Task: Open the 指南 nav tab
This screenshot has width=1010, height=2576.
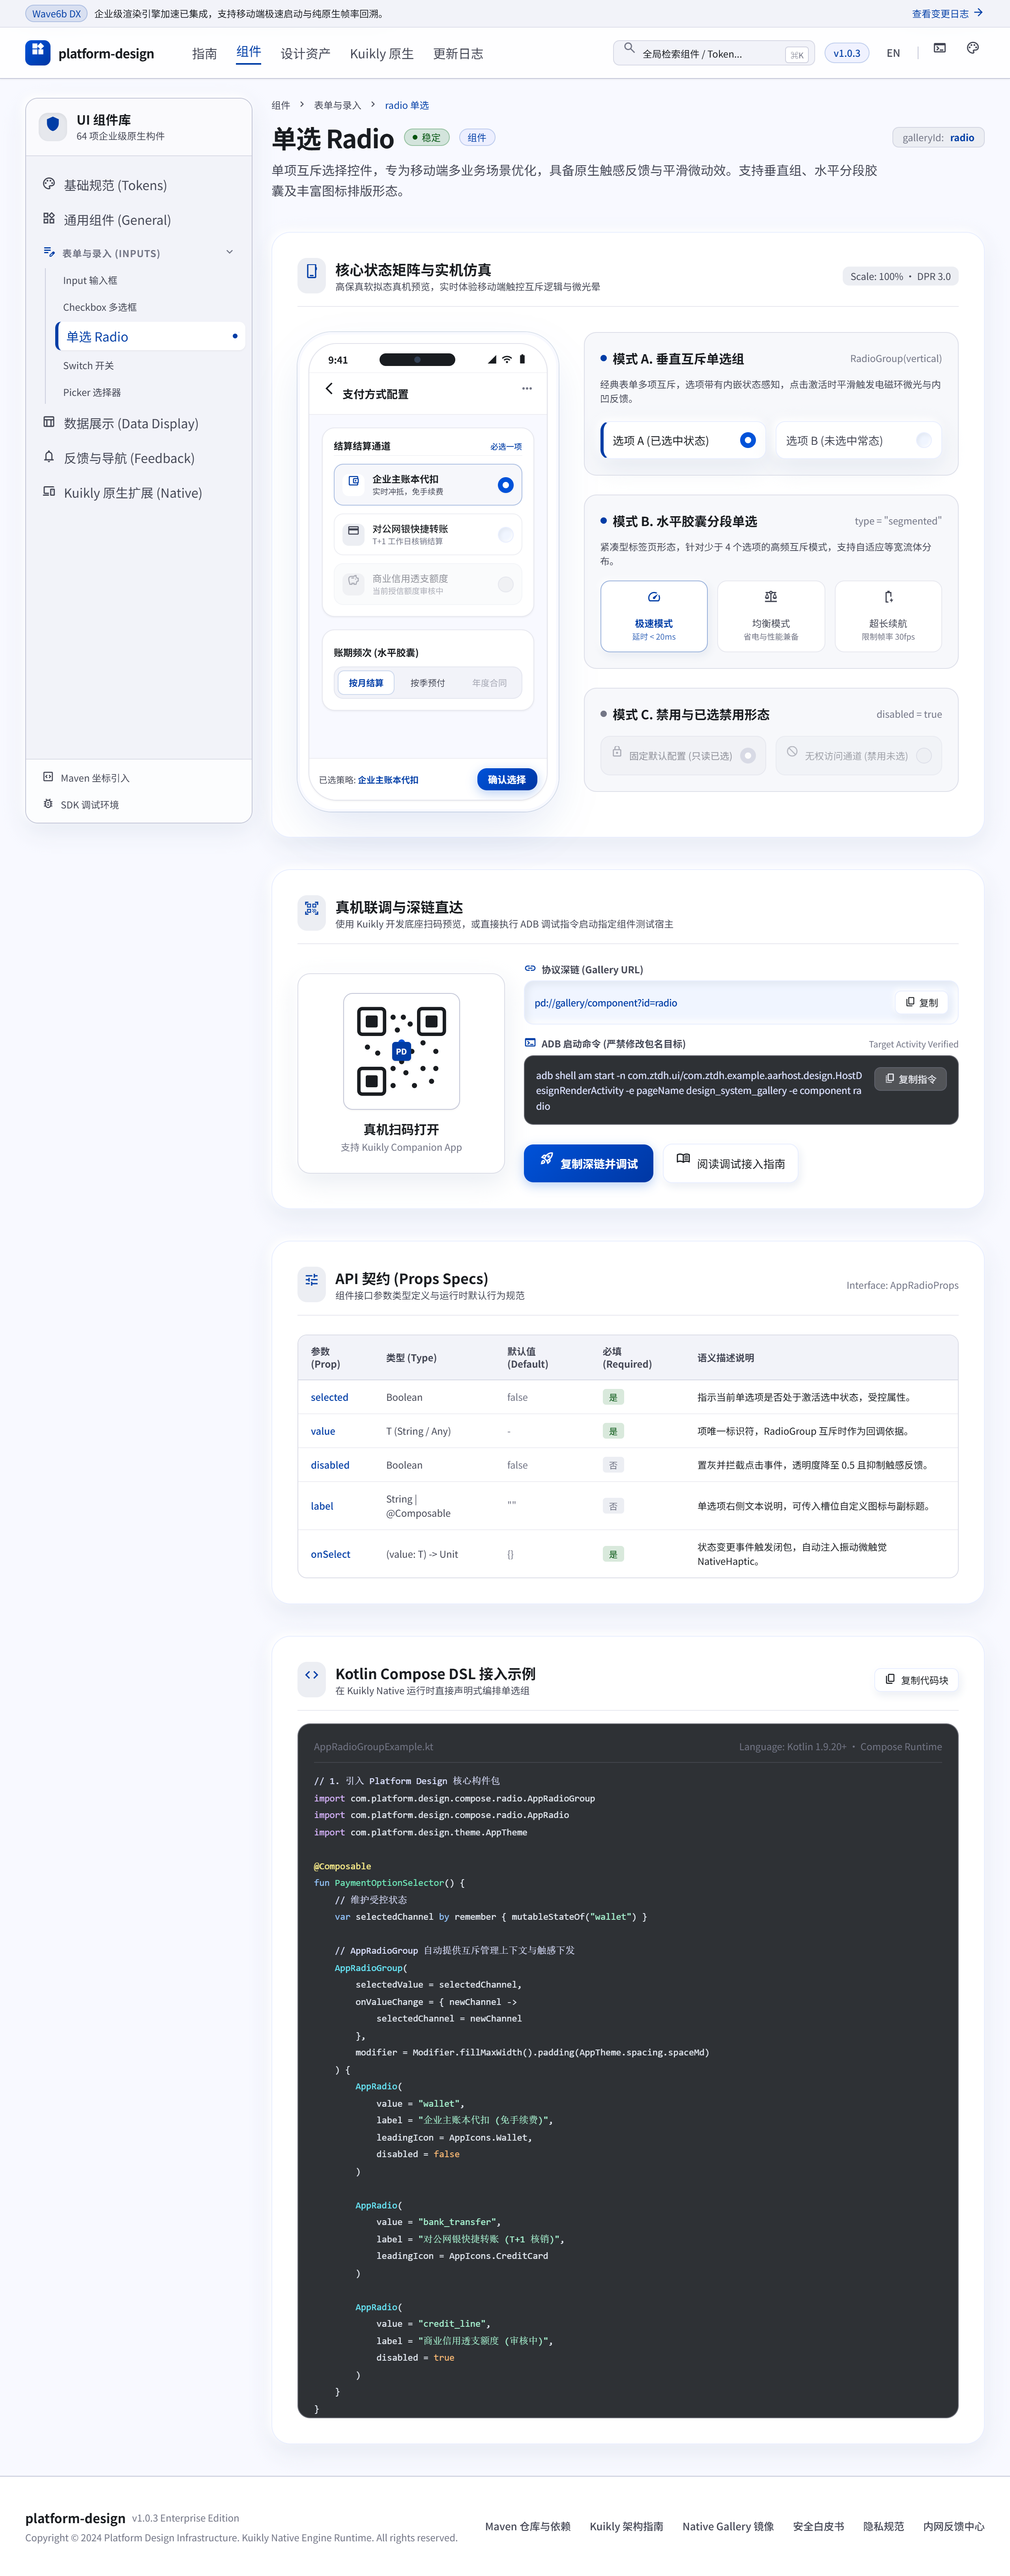Action: [x=205, y=54]
